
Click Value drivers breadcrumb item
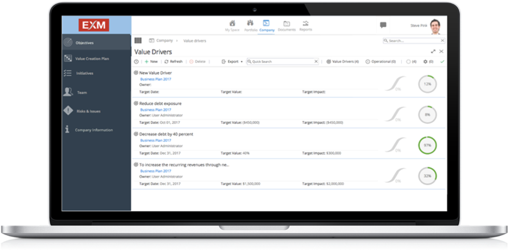195,41
